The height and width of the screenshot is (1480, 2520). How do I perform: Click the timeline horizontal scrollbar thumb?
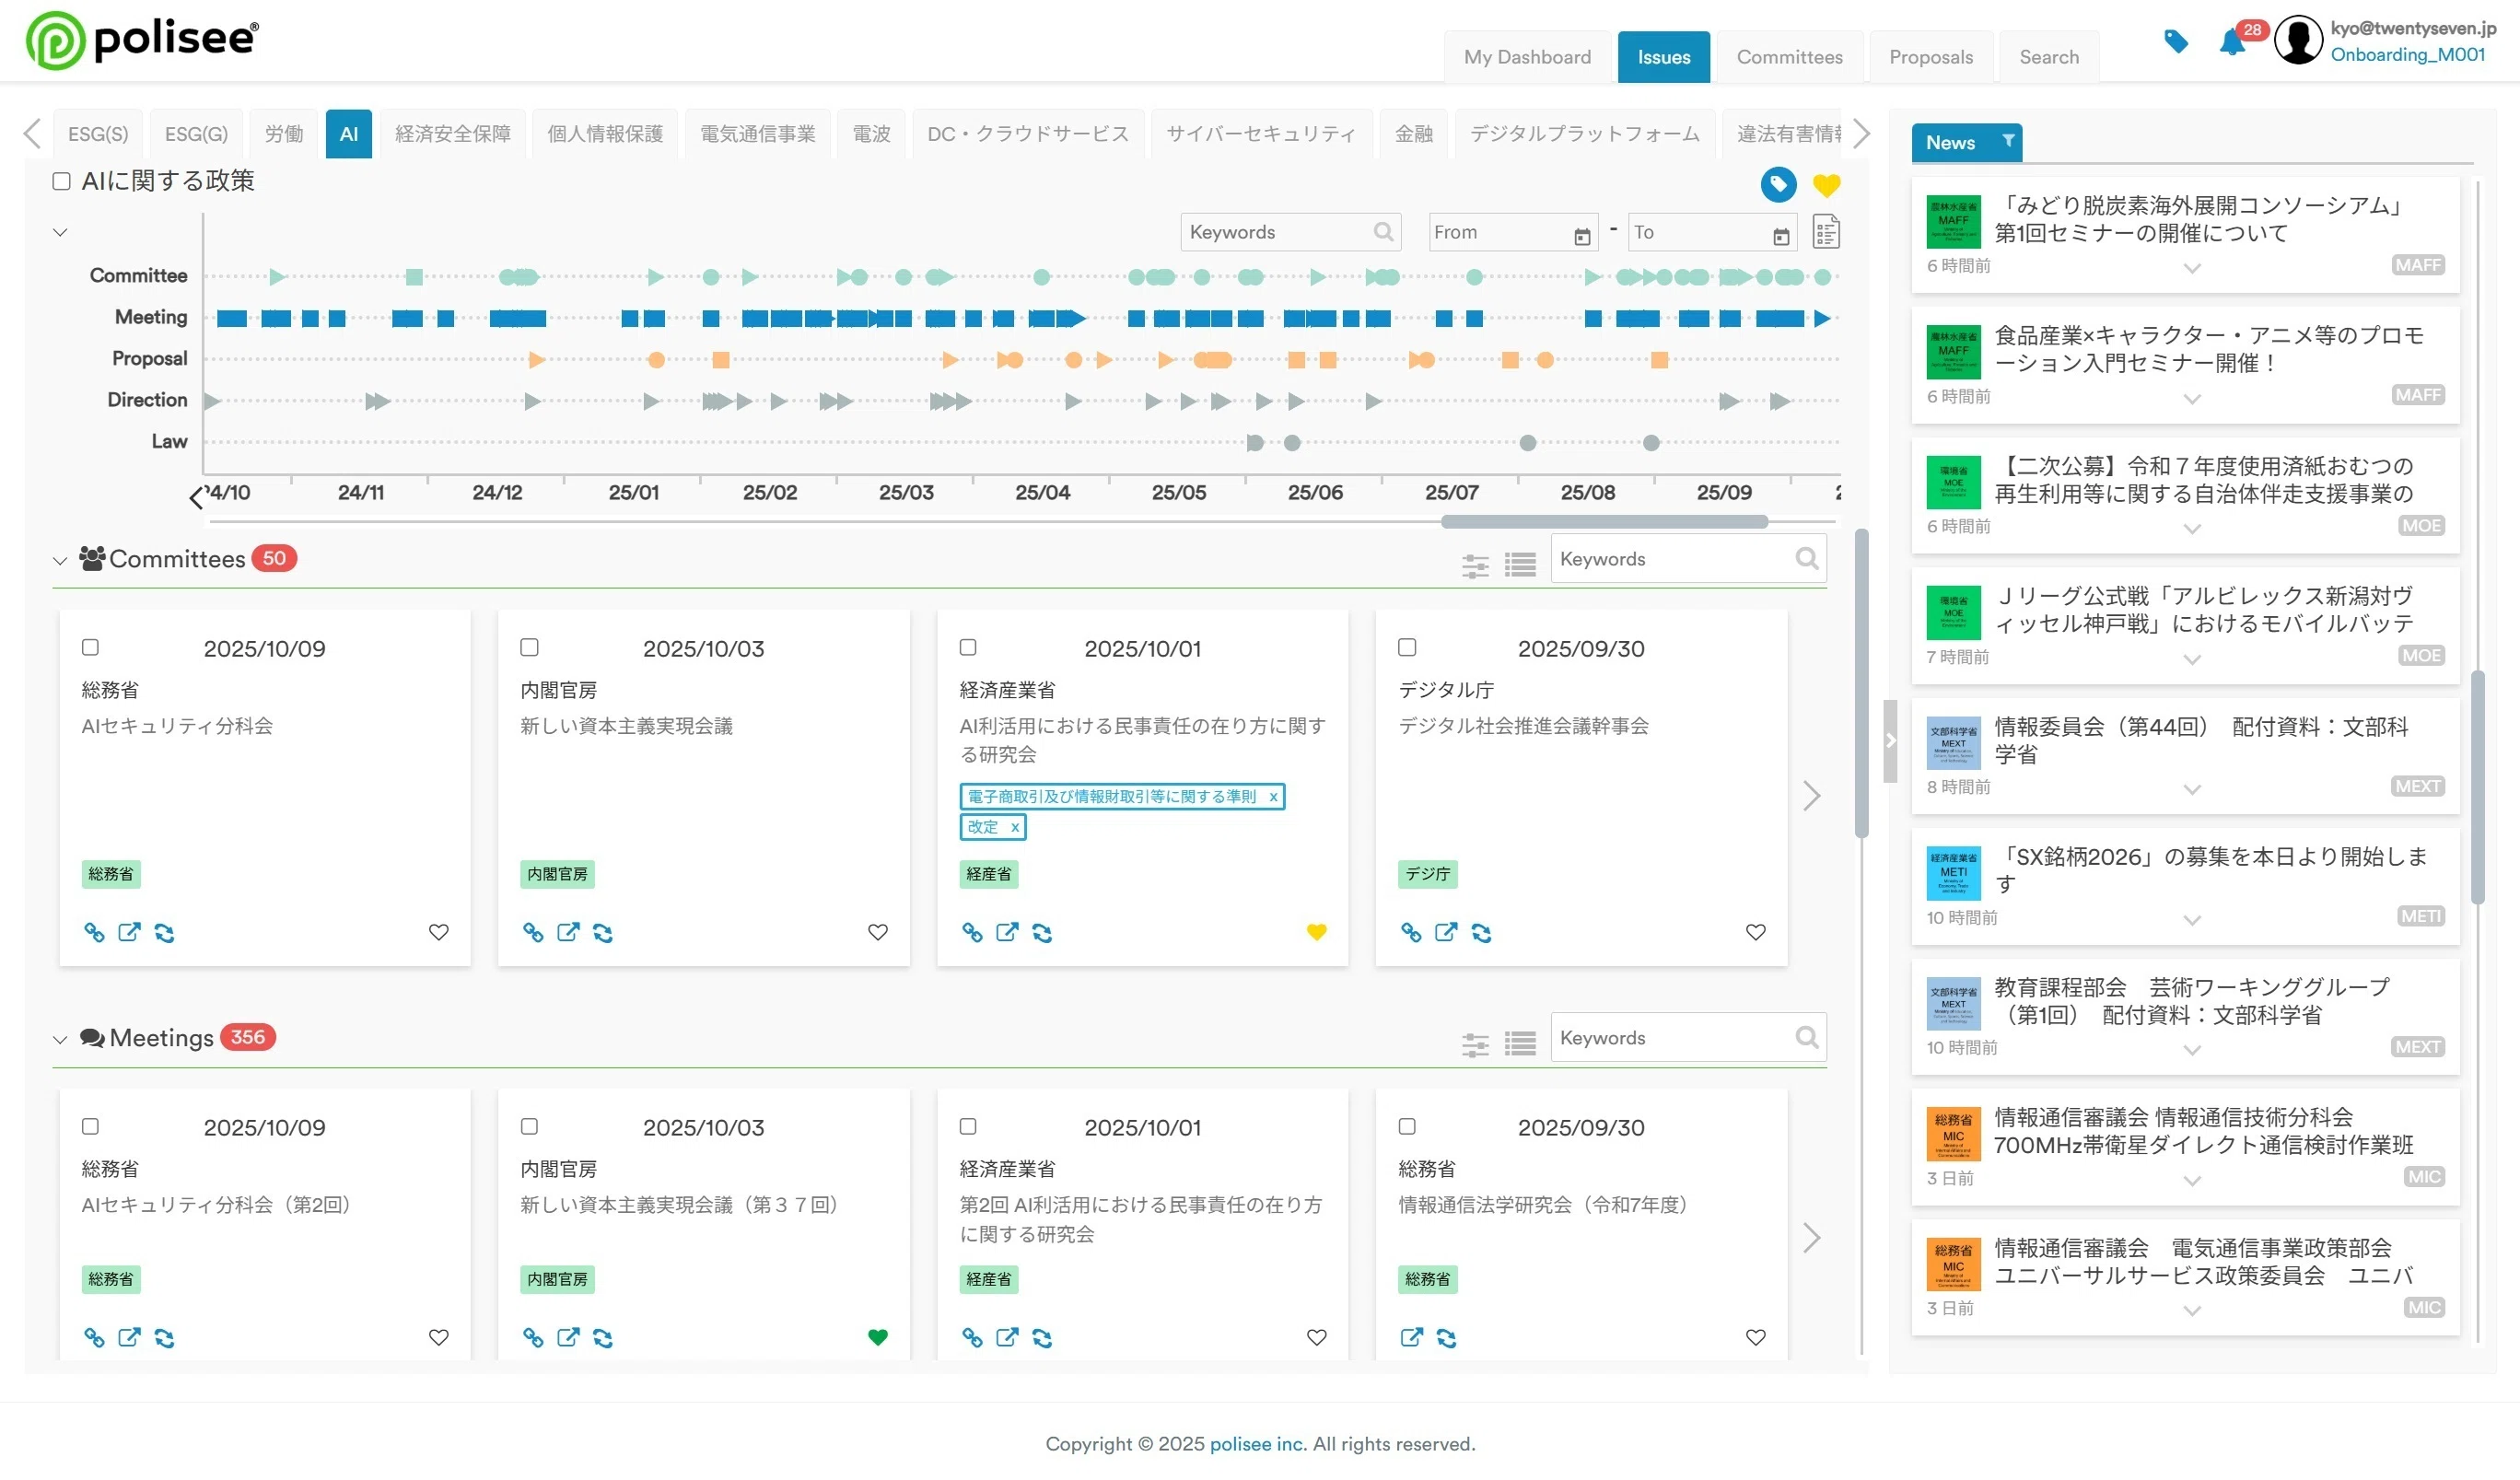tap(1603, 521)
